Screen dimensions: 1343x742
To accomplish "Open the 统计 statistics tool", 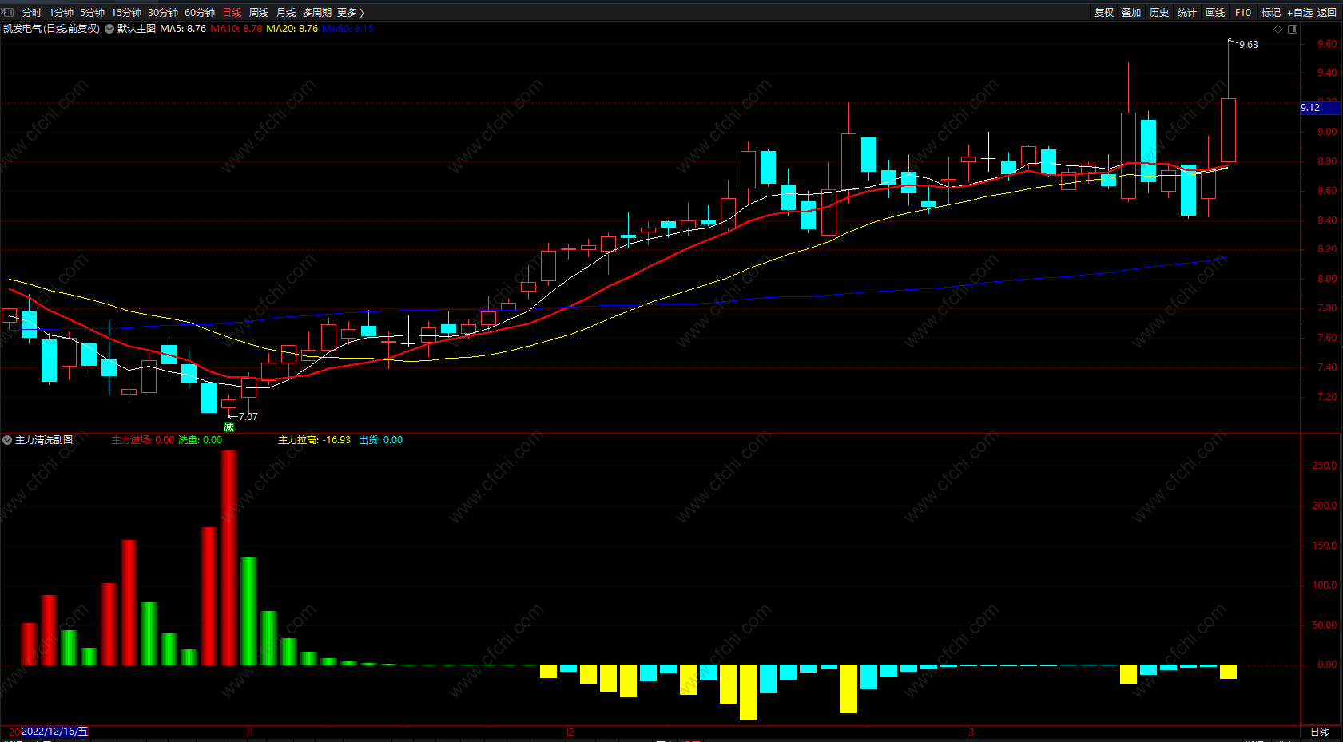I will (x=1187, y=13).
